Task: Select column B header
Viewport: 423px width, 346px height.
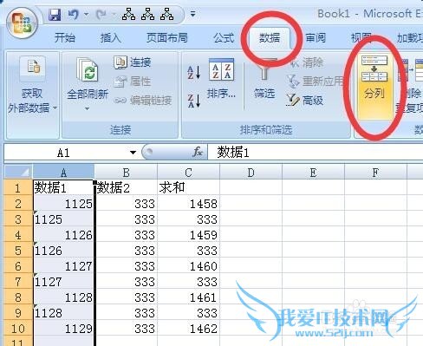Action: click(126, 173)
